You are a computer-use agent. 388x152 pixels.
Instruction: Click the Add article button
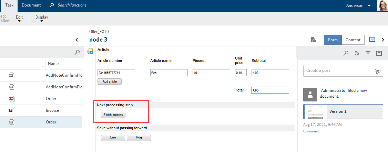tap(110, 82)
